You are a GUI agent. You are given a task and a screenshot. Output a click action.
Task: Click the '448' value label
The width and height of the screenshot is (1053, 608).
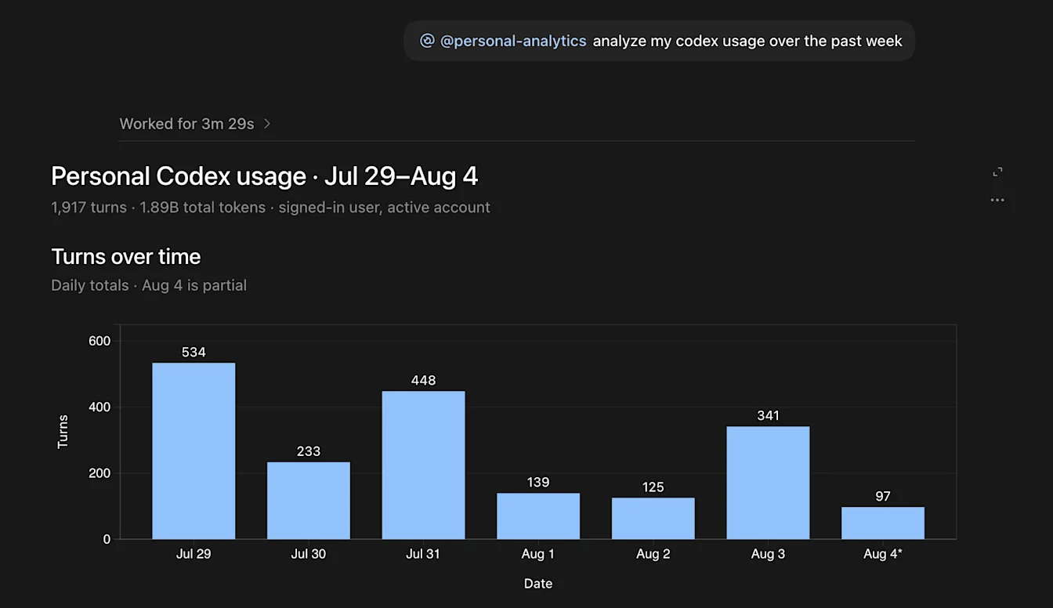423,381
